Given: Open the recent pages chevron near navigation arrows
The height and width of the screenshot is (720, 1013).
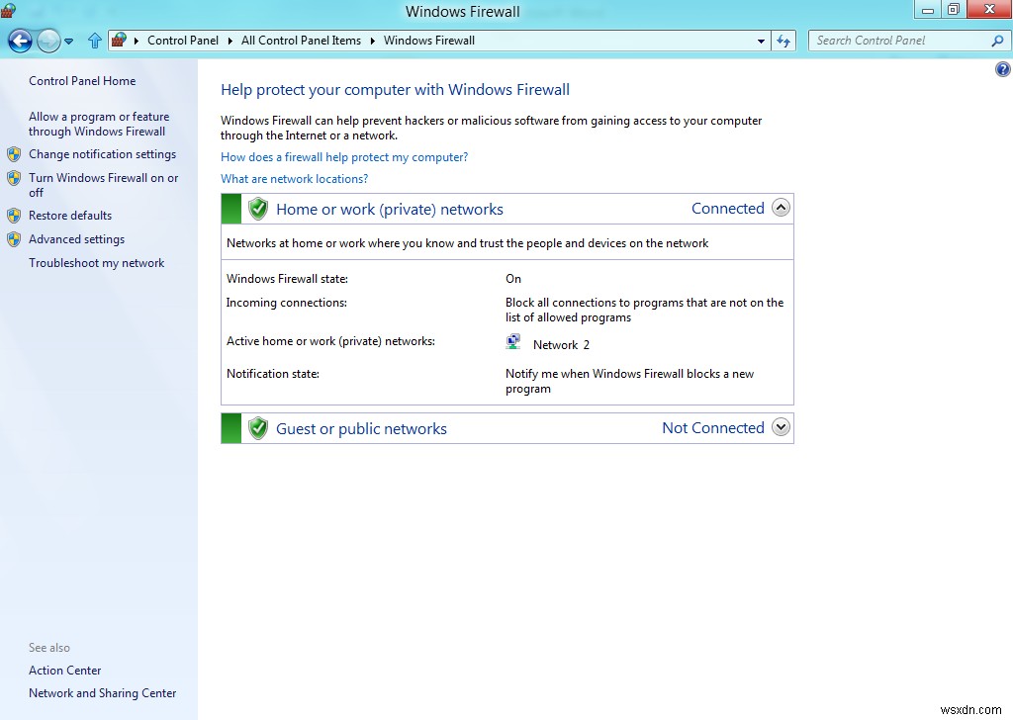Looking at the screenshot, I should [x=69, y=41].
